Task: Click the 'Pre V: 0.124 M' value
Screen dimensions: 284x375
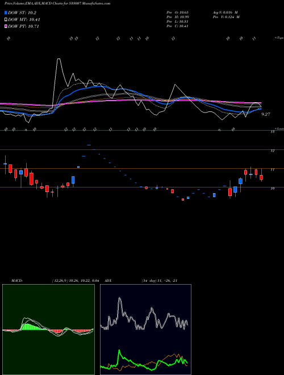Action: (x=226, y=17)
